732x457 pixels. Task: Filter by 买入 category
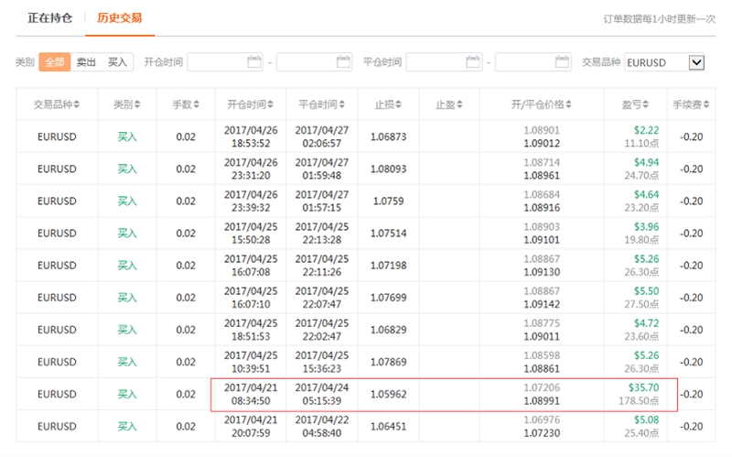coord(117,61)
